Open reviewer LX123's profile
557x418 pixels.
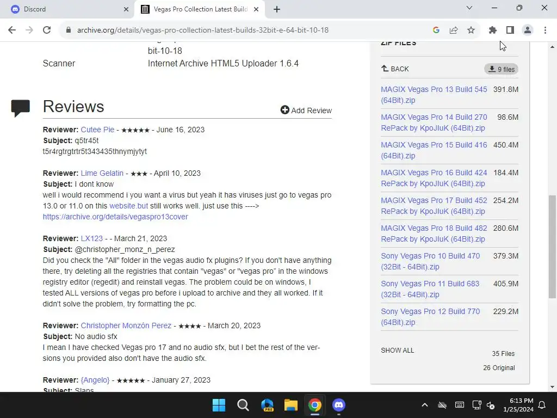(x=91, y=238)
